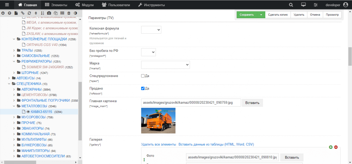
Task: Click green sort handle beside Фото
Action: pos(144,160)
